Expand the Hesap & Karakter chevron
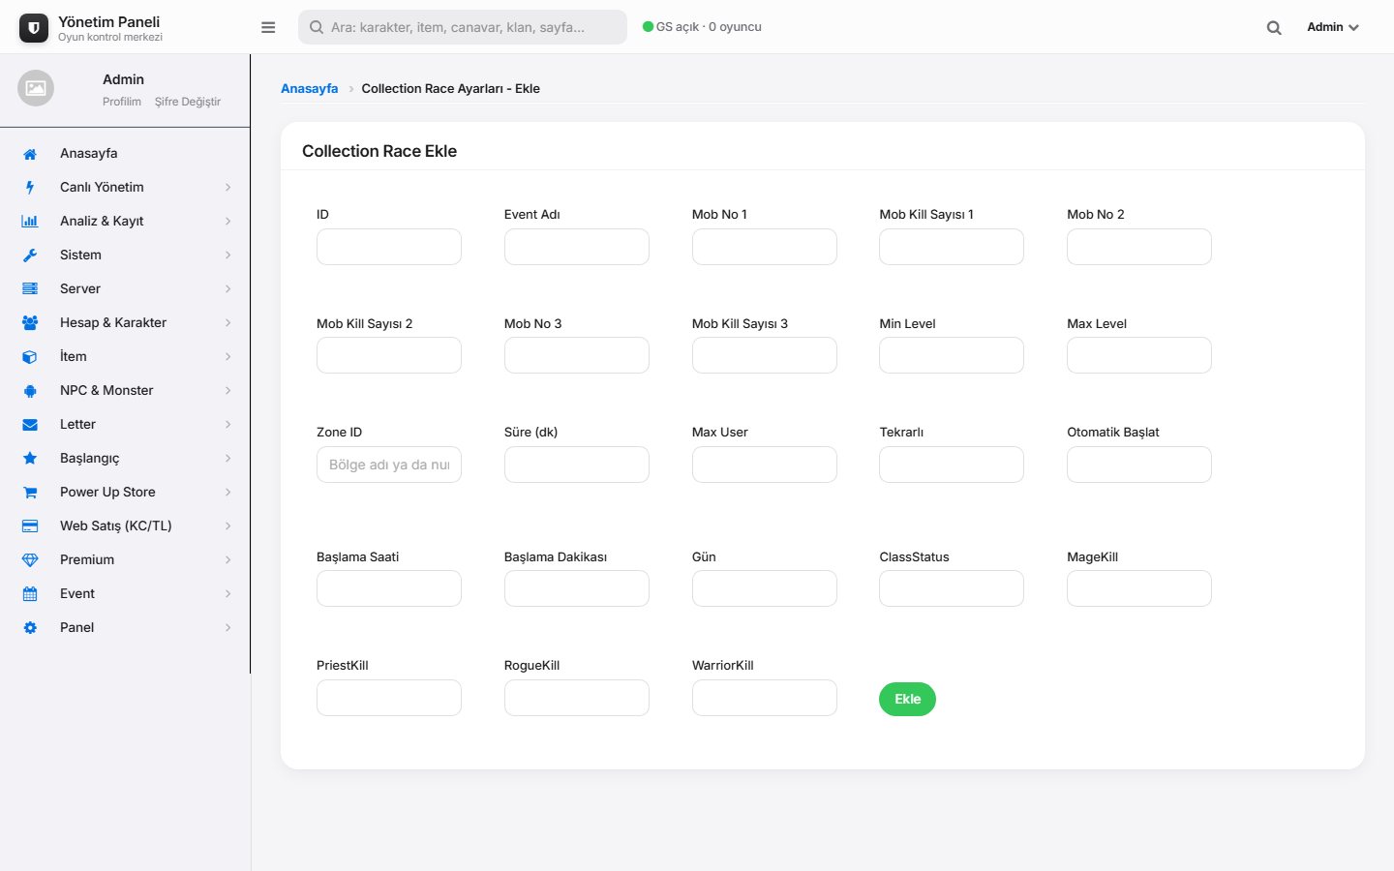 pos(228,323)
